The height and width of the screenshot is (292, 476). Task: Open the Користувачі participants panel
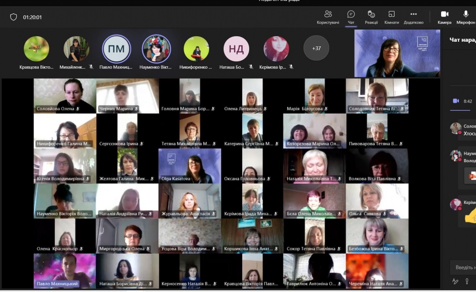328,17
